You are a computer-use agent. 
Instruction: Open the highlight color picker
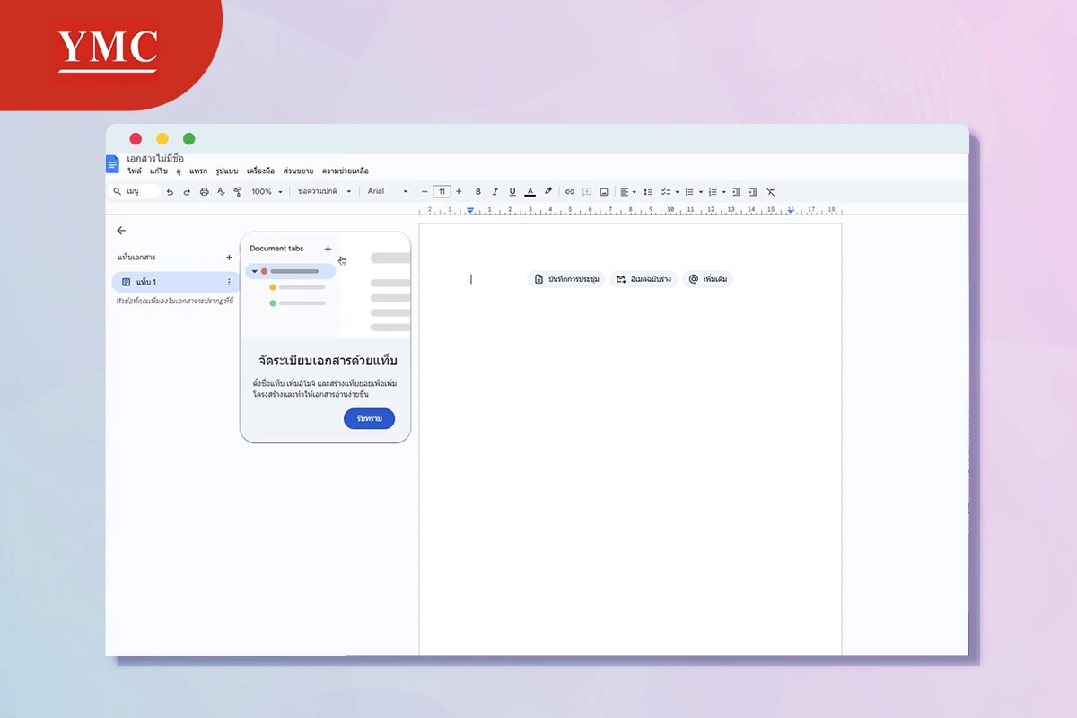click(547, 191)
